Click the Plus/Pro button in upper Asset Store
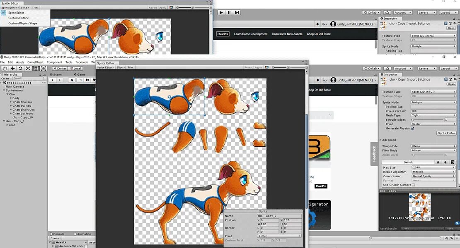This screenshot has height=248, width=460. (223, 34)
